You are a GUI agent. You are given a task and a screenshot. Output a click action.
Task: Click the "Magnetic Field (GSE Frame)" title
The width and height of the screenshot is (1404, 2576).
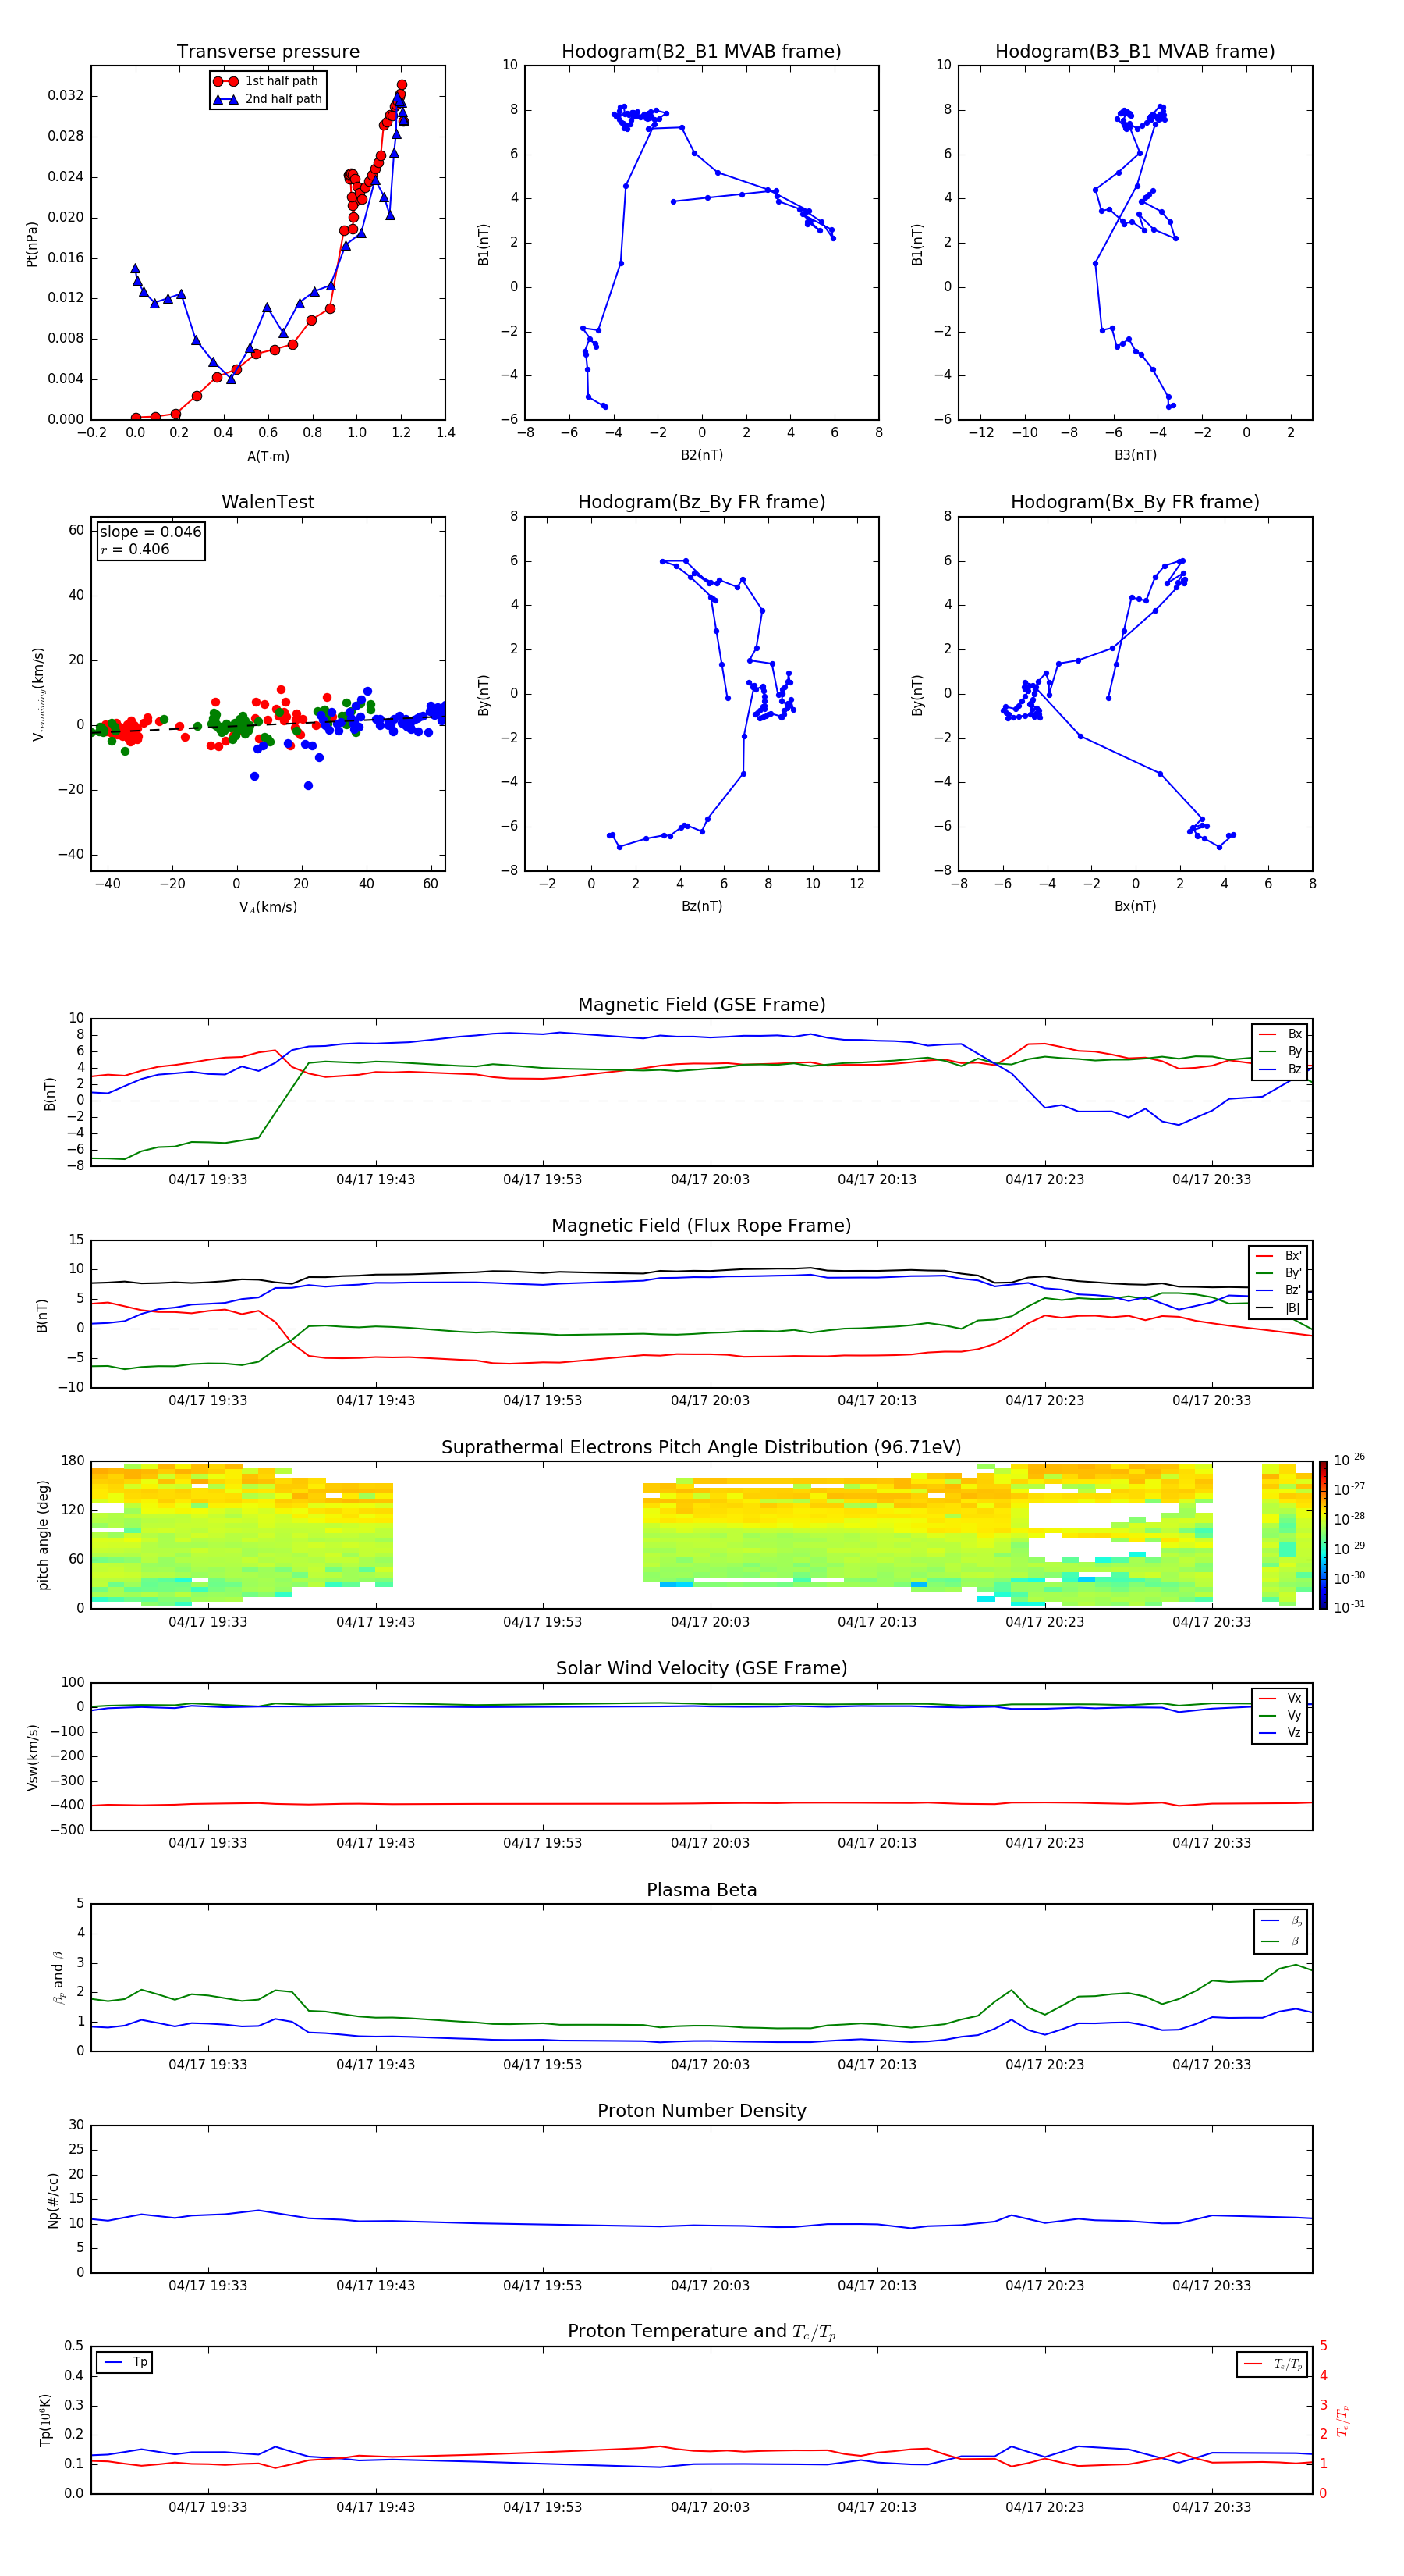click(701, 1005)
